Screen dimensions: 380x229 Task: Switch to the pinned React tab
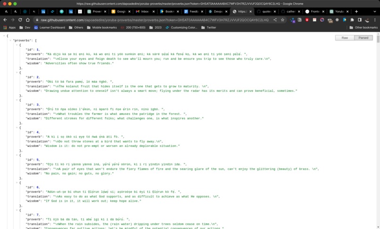(x=25, y=11)
